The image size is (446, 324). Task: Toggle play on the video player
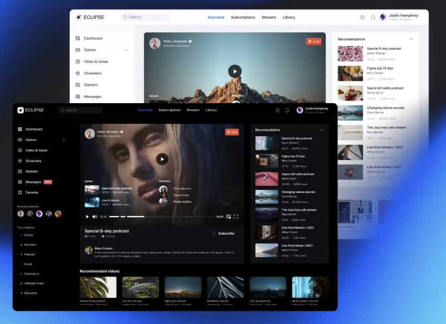162,159
